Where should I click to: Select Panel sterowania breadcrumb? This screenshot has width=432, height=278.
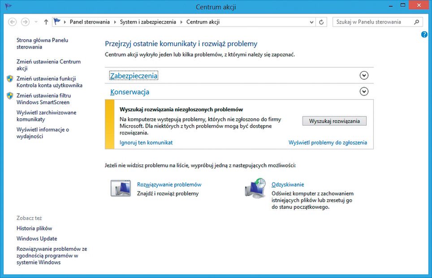(90, 22)
